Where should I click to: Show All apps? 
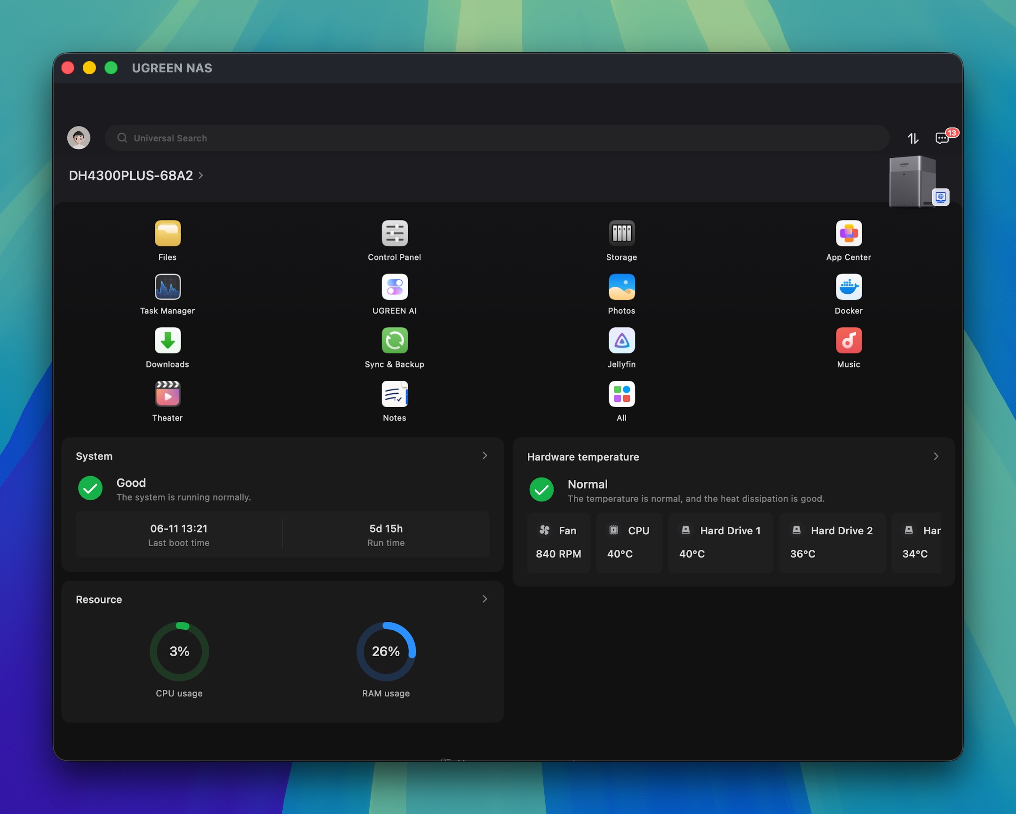click(621, 394)
